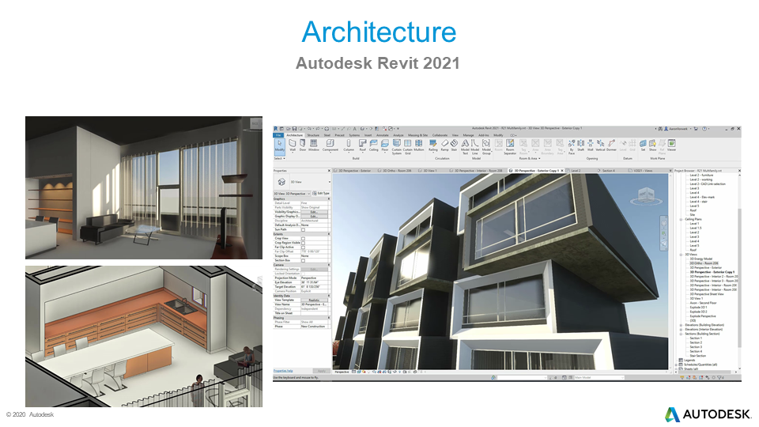Select the Curtain Grid tool
This screenshot has height=427, width=759.
click(408, 147)
